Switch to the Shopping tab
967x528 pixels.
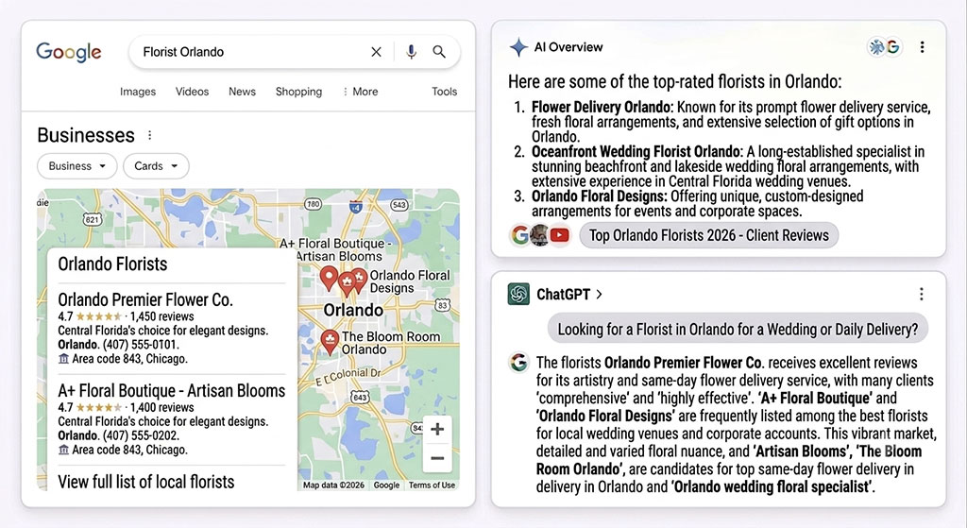pos(298,92)
